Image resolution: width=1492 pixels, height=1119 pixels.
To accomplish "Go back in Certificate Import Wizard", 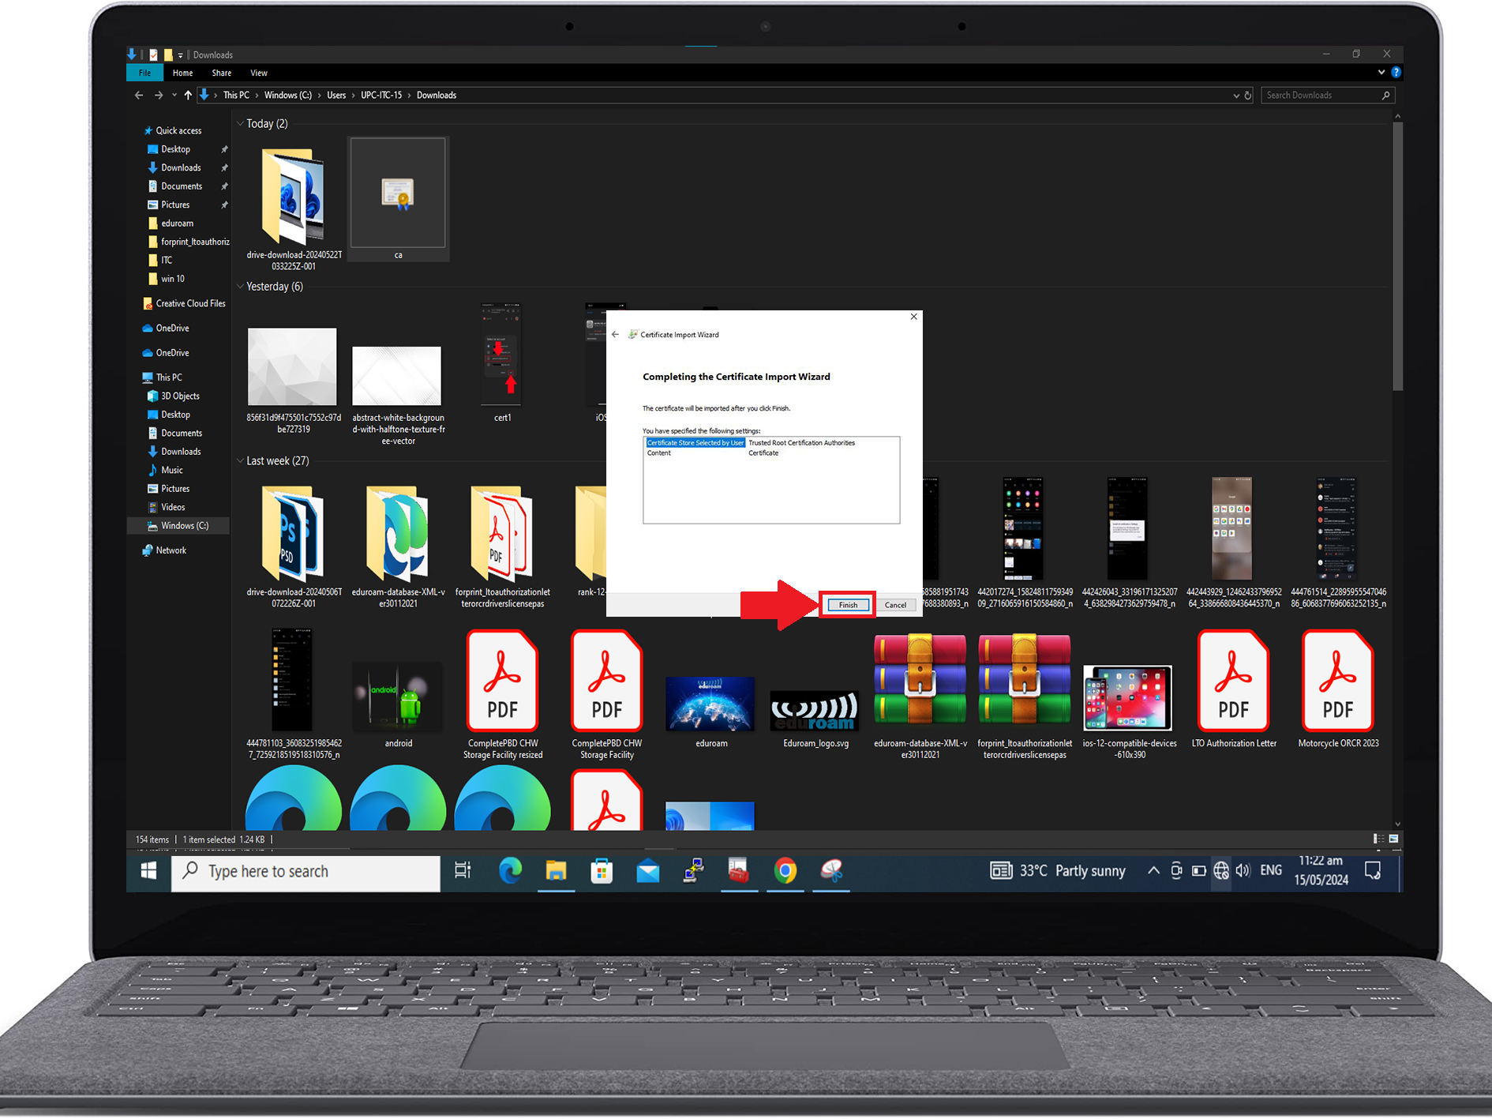I will (x=616, y=335).
